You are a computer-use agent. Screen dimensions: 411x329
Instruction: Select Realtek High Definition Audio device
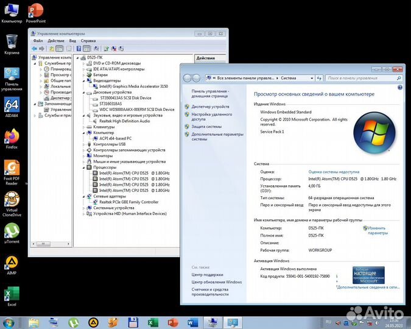coord(124,121)
